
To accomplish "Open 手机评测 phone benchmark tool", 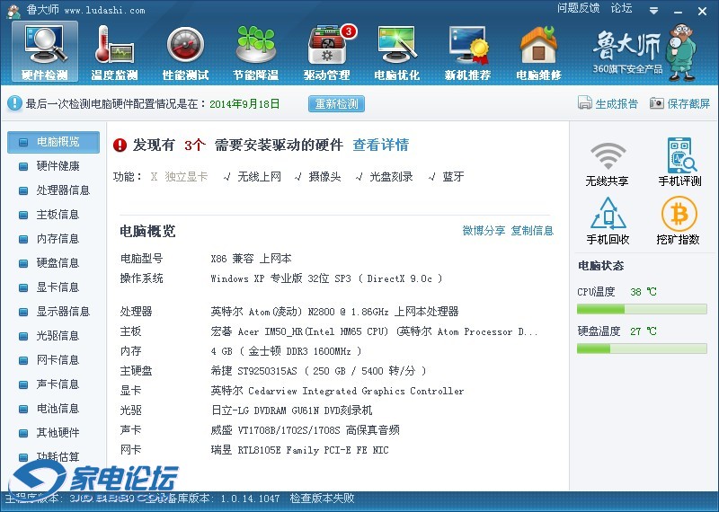I will [679, 163].
